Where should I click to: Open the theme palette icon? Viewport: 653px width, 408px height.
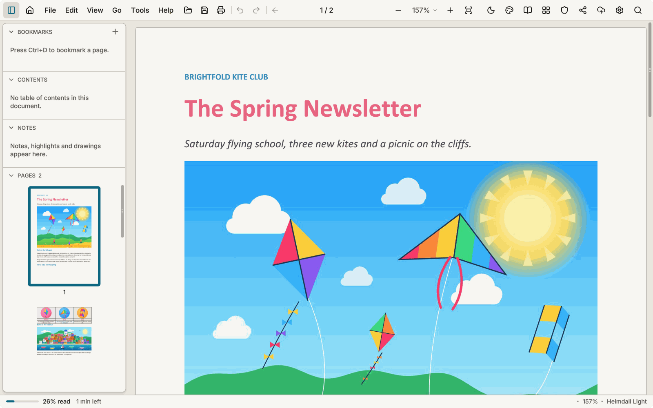point(509,10)
